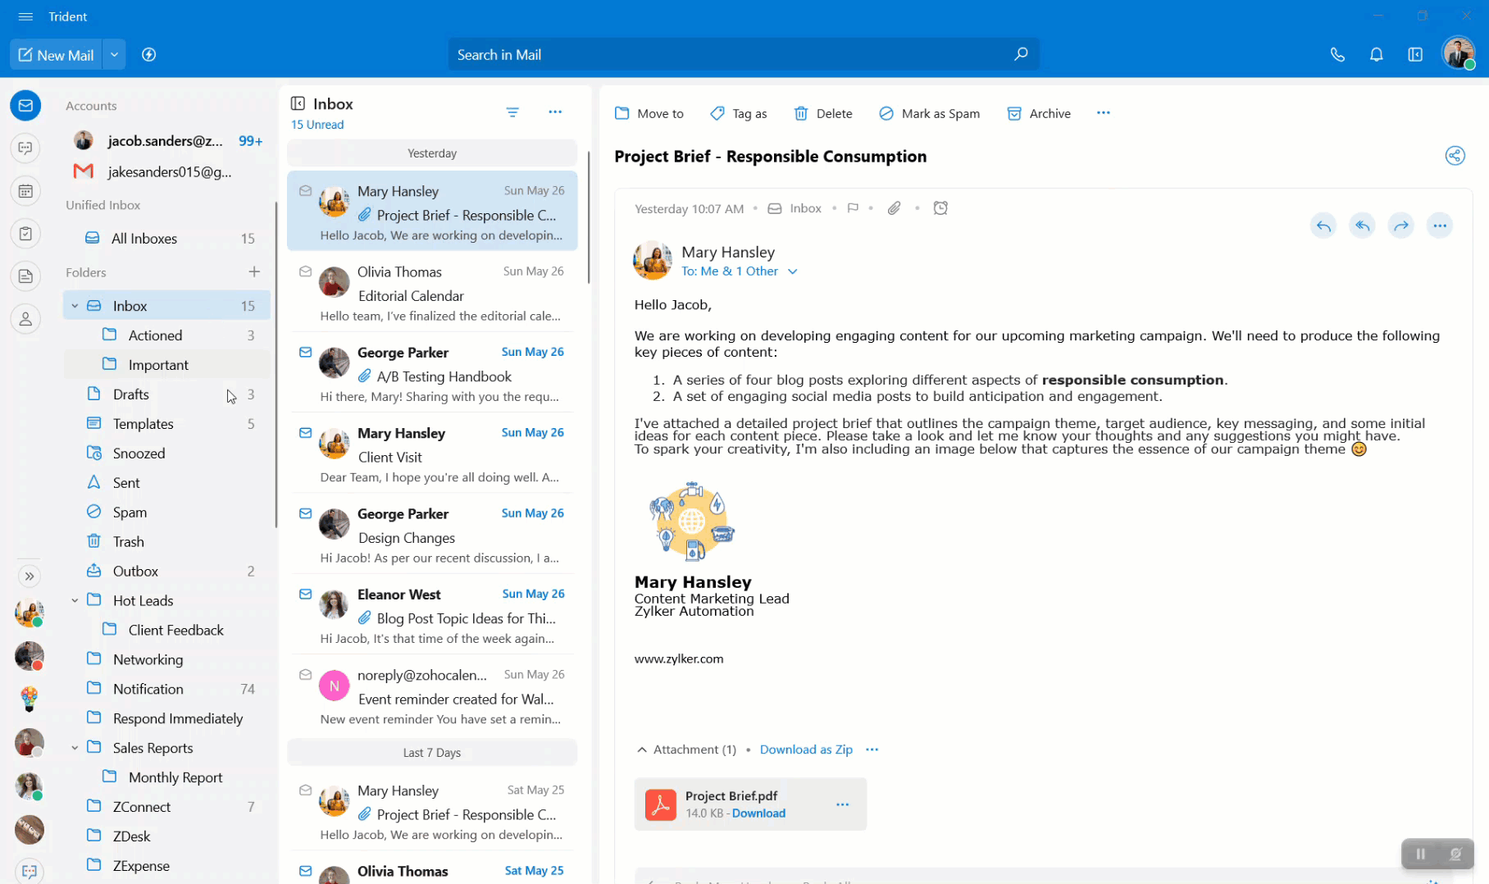This screenshot has width=1489, height=884.
Task: Toggle read status of Mary Hansley Client Visit
Action: coord(305,432)
